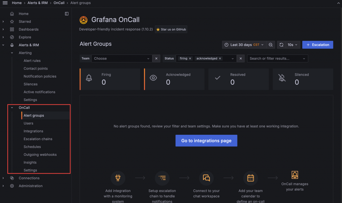Image resolution: width=342 pixels, height=203 pixels.
Task: Expand the Connections section chevron
Action: [x=3, y=178]
